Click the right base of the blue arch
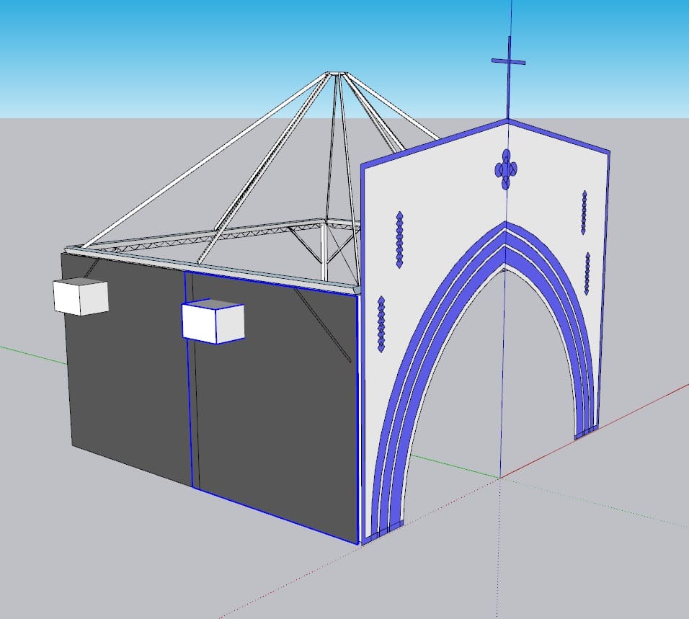This screenshot has width=689, height=619. [587, 431]
